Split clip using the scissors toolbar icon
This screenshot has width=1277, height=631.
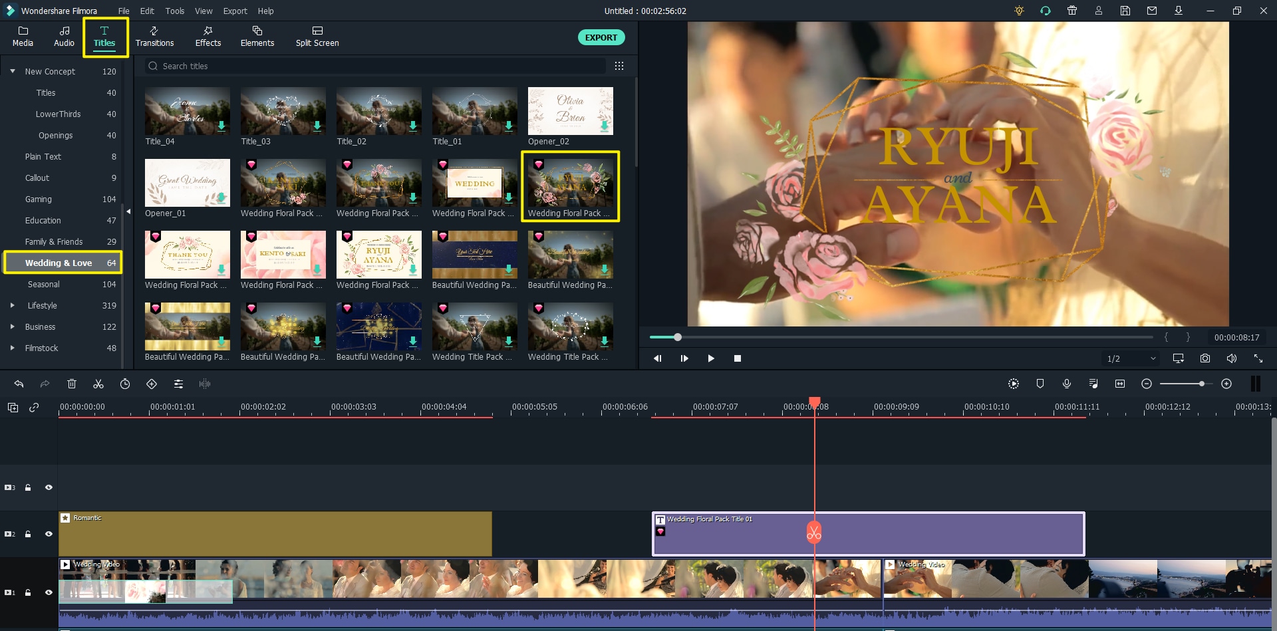point(98,384)
